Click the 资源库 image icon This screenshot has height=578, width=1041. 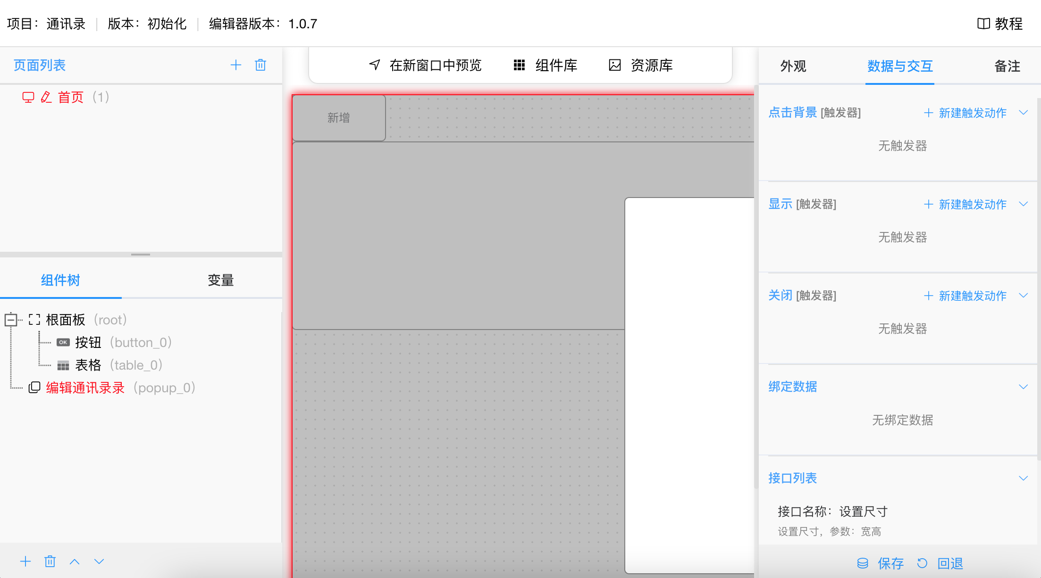[x=615, y=65]
